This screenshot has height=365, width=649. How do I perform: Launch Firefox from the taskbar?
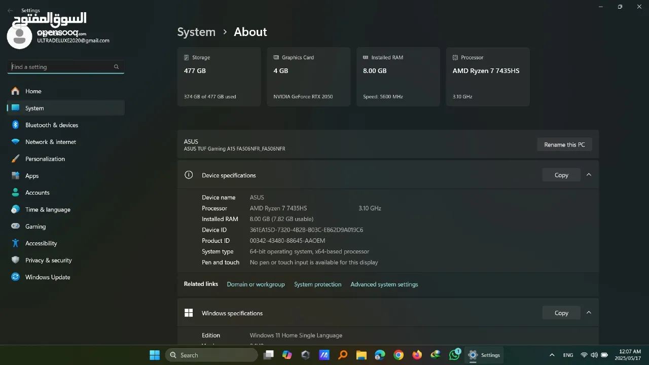pyautogui.click(x=417, y=355)
